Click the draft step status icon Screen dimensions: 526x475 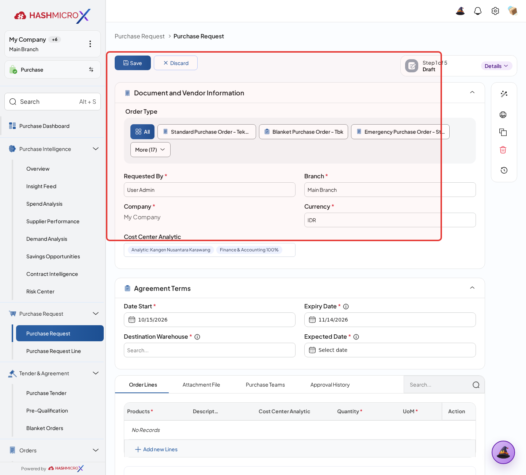coord(412,66)
